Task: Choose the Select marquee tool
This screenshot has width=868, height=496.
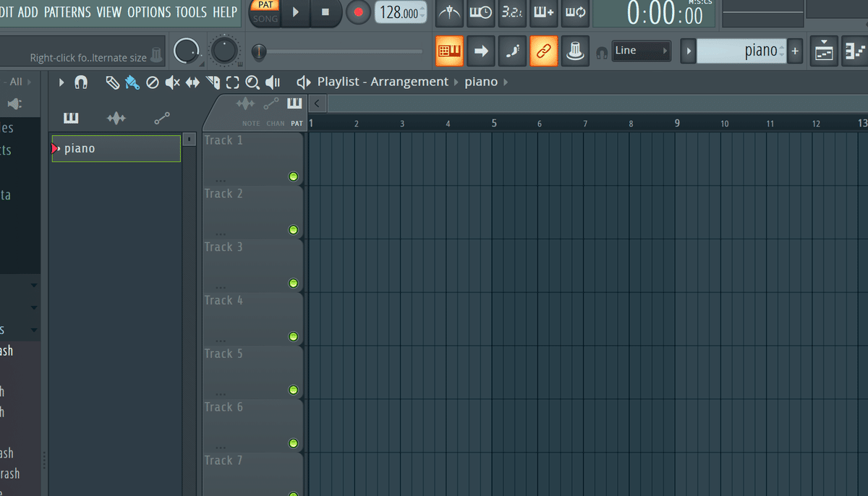Action: click(232, 82)
